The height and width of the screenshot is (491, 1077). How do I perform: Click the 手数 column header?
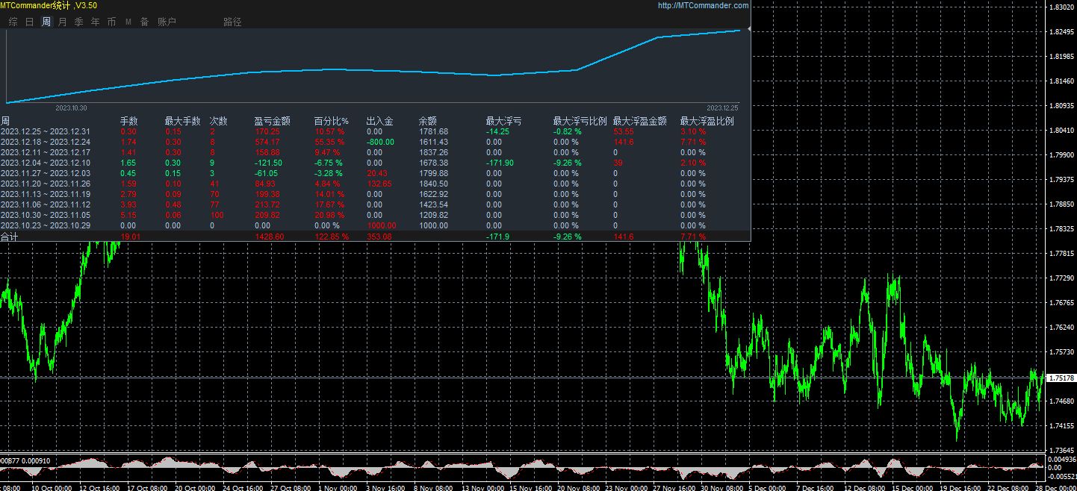pyautogui.click(x=129, y=121)
